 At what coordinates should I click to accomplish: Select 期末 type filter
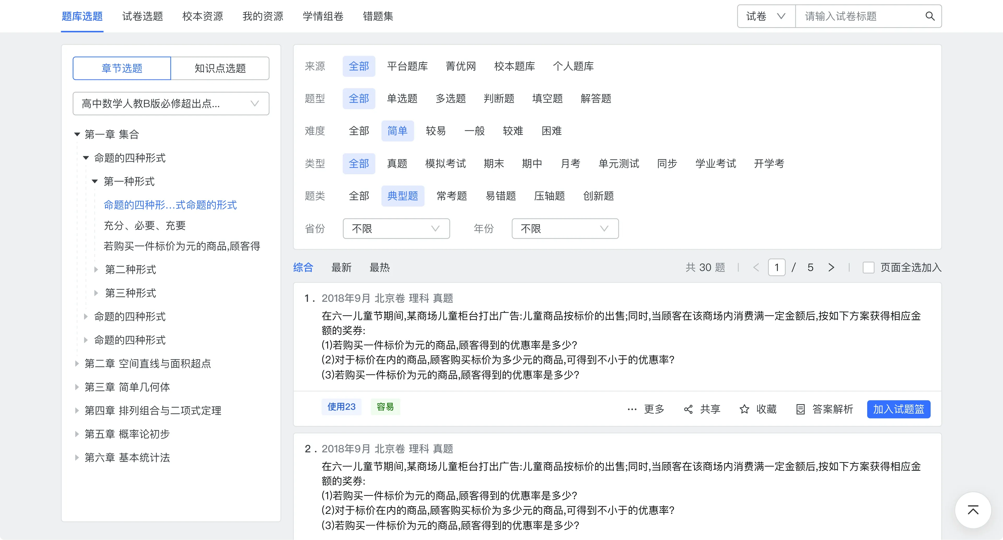494,164
